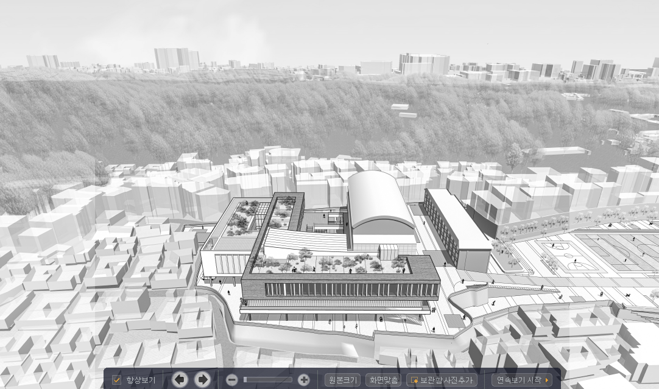Screen dimensions: 659x389
Task: Add photo with 보관함사진추가 button
Action: pyautogui.click(x=441, y=380)
